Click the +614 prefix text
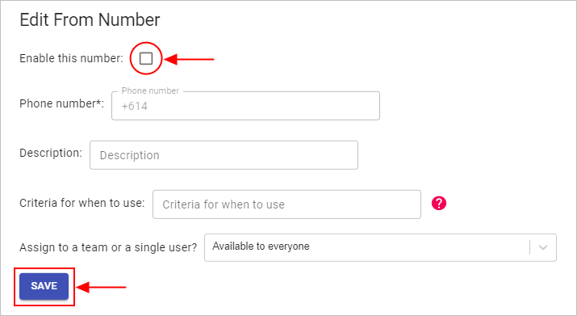Screen dimensions: 577x316 tap(135, 106)
